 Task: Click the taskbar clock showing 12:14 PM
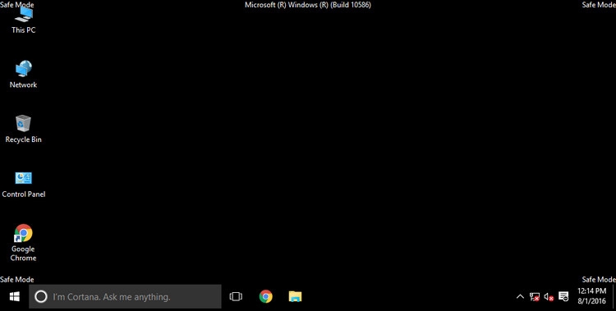(x=591, y=296)
